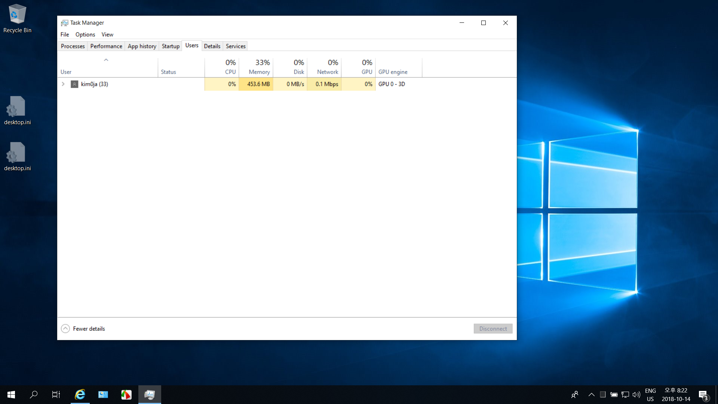
Task: Open the Action Center notifications icon
Action: pos(703,395)
